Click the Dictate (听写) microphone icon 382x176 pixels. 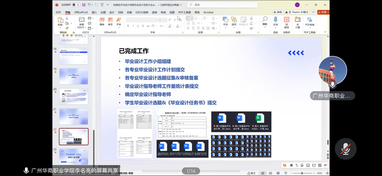[275, 20]
